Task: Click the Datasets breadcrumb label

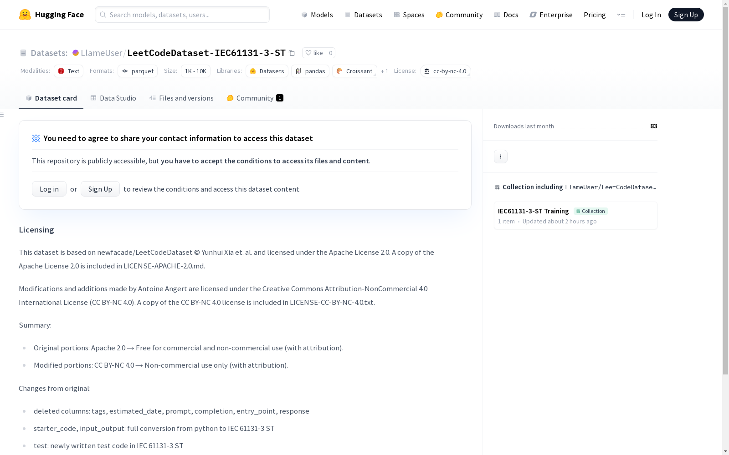Action: click(49, 53)
